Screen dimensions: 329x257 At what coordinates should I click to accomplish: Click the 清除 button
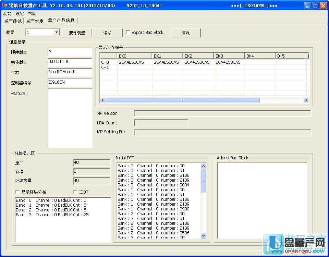[x=186, y=33]
